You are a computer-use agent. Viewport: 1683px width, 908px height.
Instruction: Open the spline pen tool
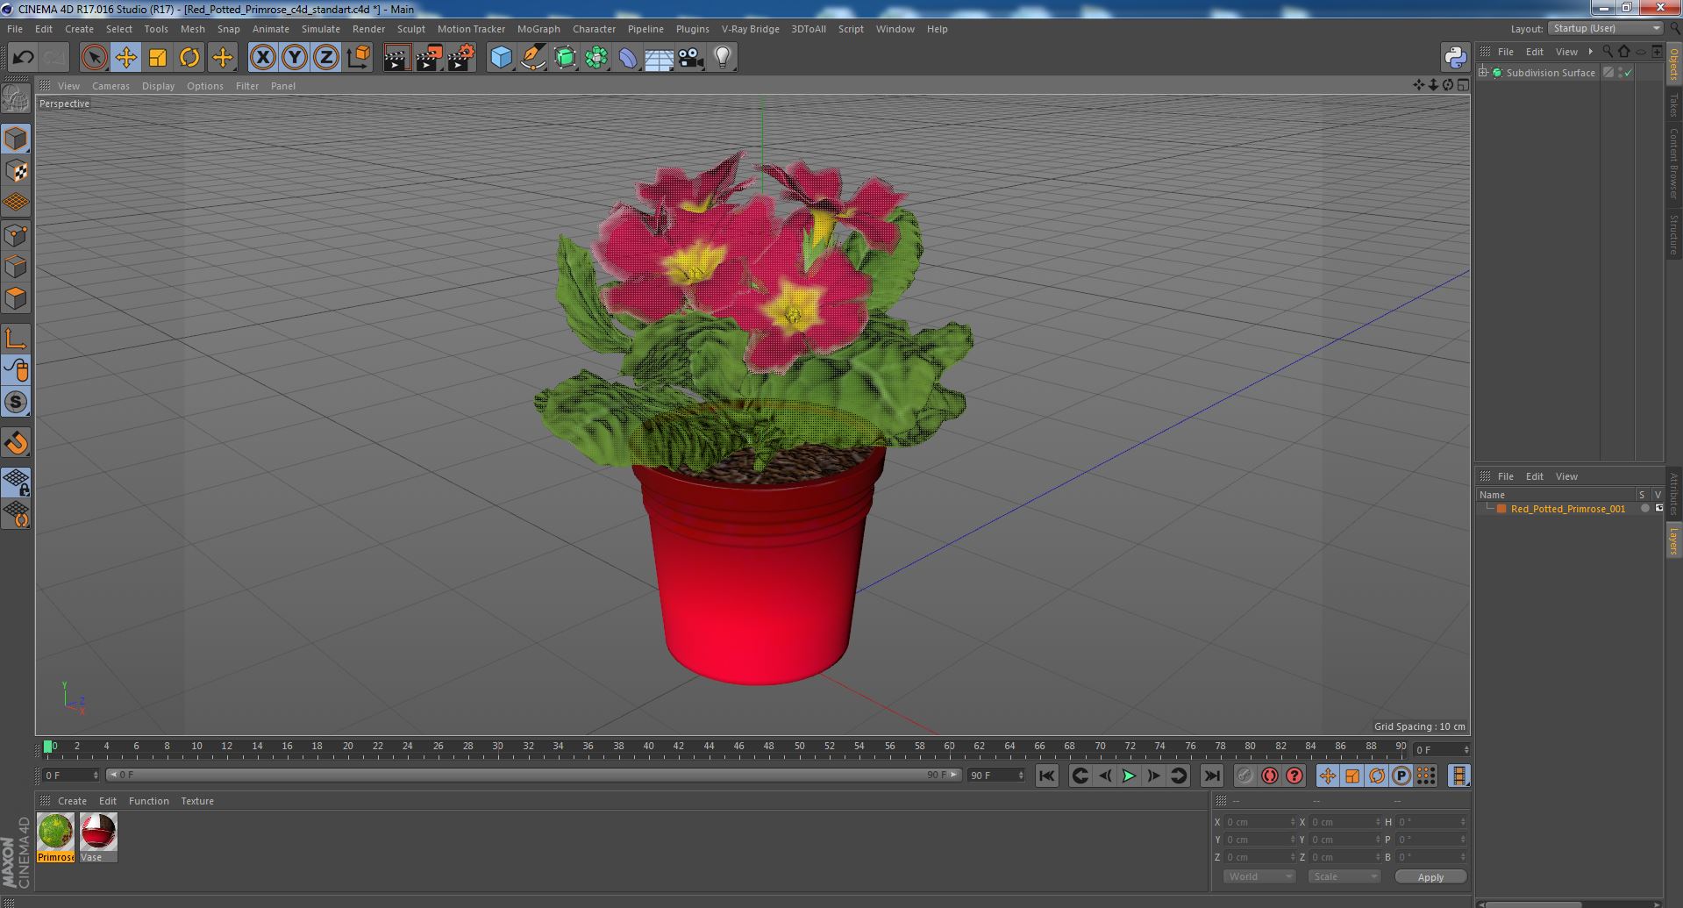[x=532, y=58]
